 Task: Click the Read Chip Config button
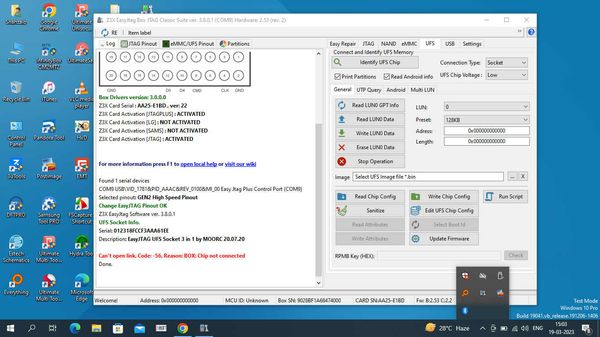click(370, 197)
